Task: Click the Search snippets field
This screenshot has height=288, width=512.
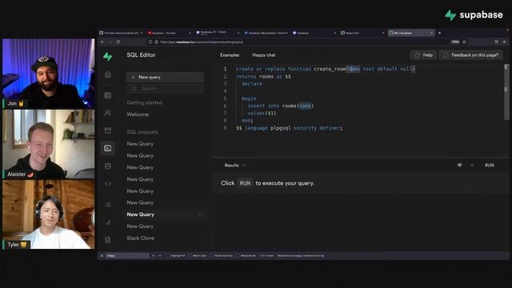Action: tap(165, 89)
